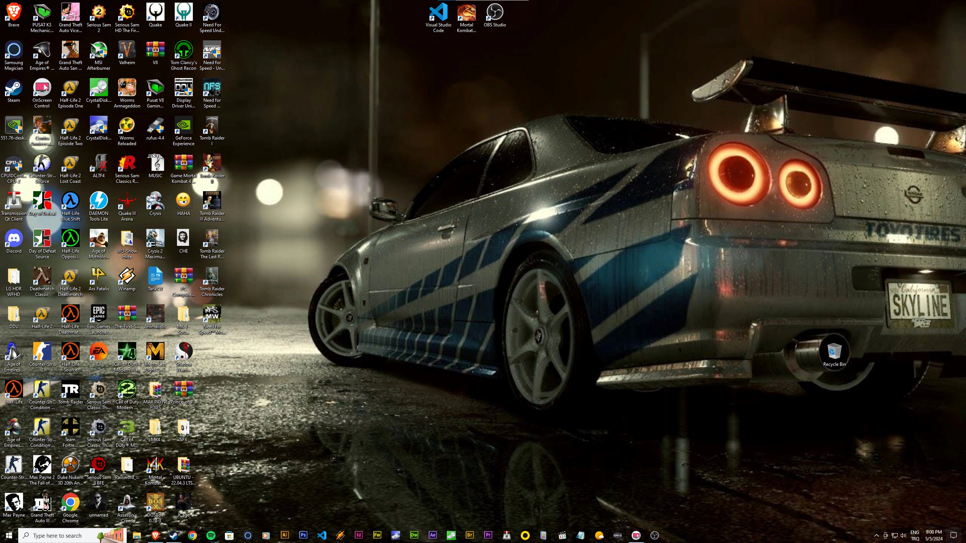Launch Adobe Photoshop from taskbar
This screenshot has height=543, width=966.
click(303, 535)
